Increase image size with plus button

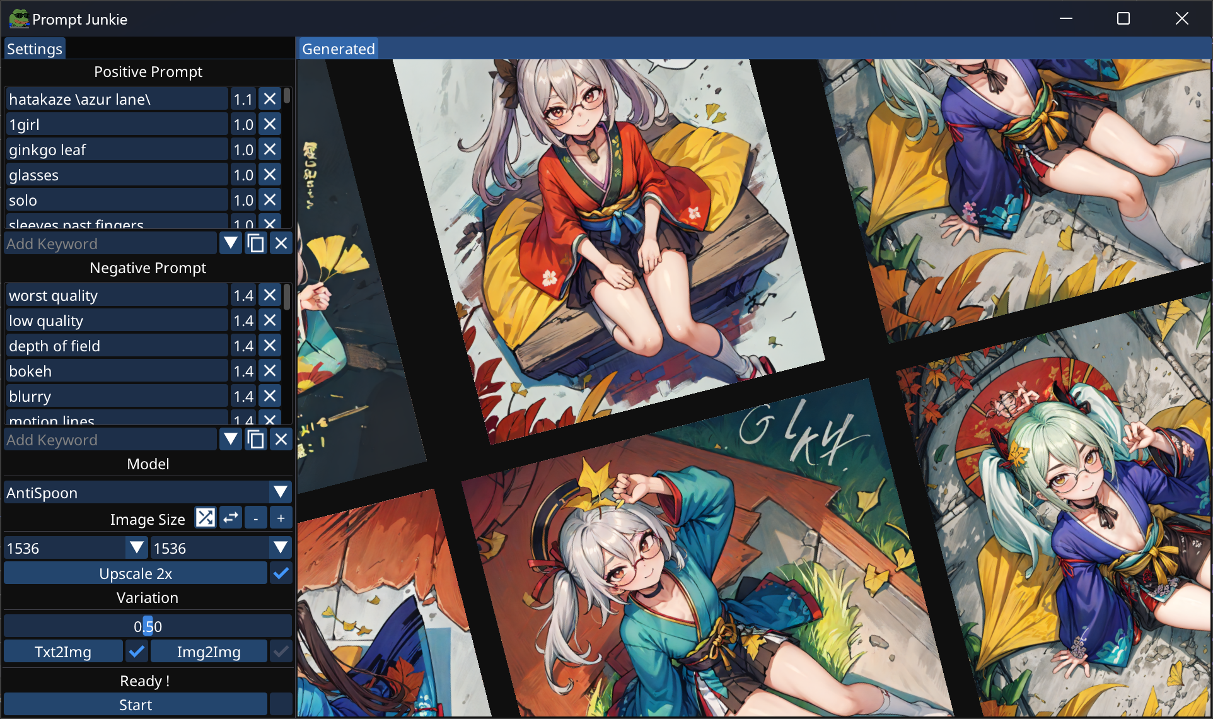point(281,518)
